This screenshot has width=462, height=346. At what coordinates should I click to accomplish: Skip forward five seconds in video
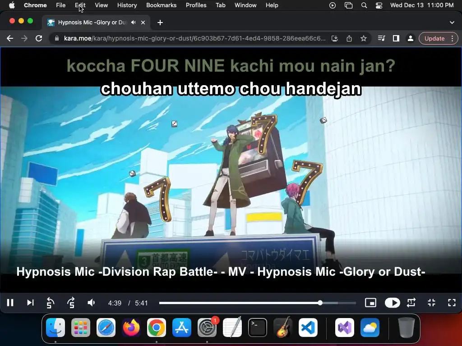71,303
